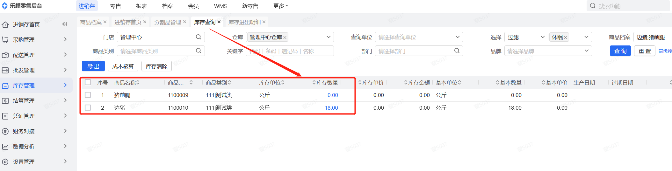Focus the 关键字 input field
Viewport: 672px width, 171px height.
[290, 51]
